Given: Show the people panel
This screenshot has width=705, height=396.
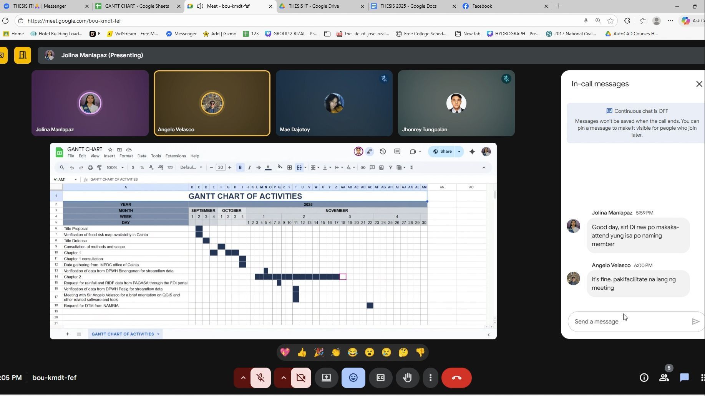Looking at the screenshot, I should 664,378.
